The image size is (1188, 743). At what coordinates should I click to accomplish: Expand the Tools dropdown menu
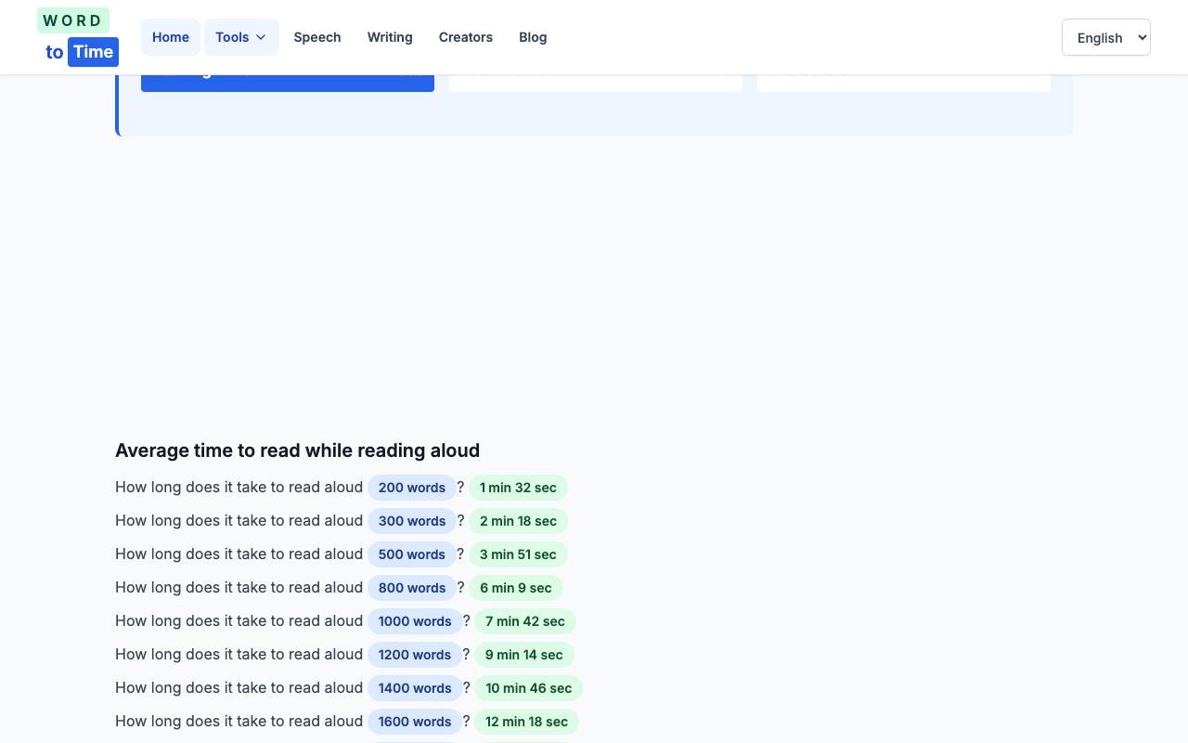241,37
